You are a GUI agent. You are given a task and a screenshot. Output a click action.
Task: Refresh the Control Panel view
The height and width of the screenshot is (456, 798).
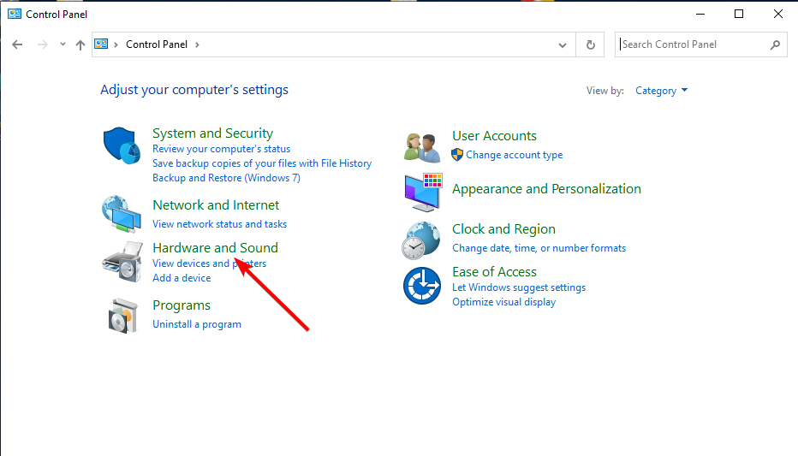[x=590, y=44]
